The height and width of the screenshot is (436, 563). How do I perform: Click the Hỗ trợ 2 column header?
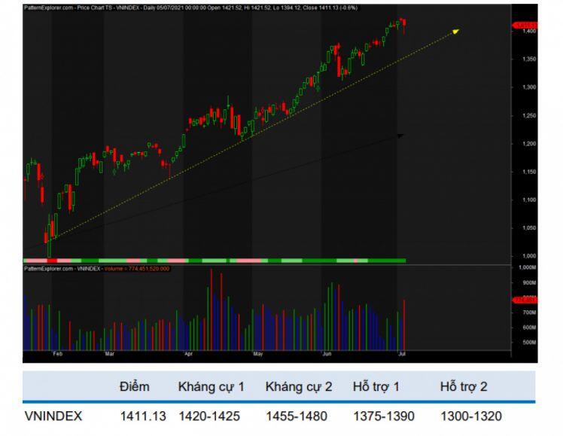[463, 387]
